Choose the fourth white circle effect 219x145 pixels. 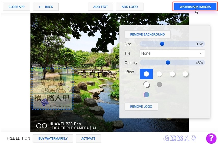click(x=185, y=74)
